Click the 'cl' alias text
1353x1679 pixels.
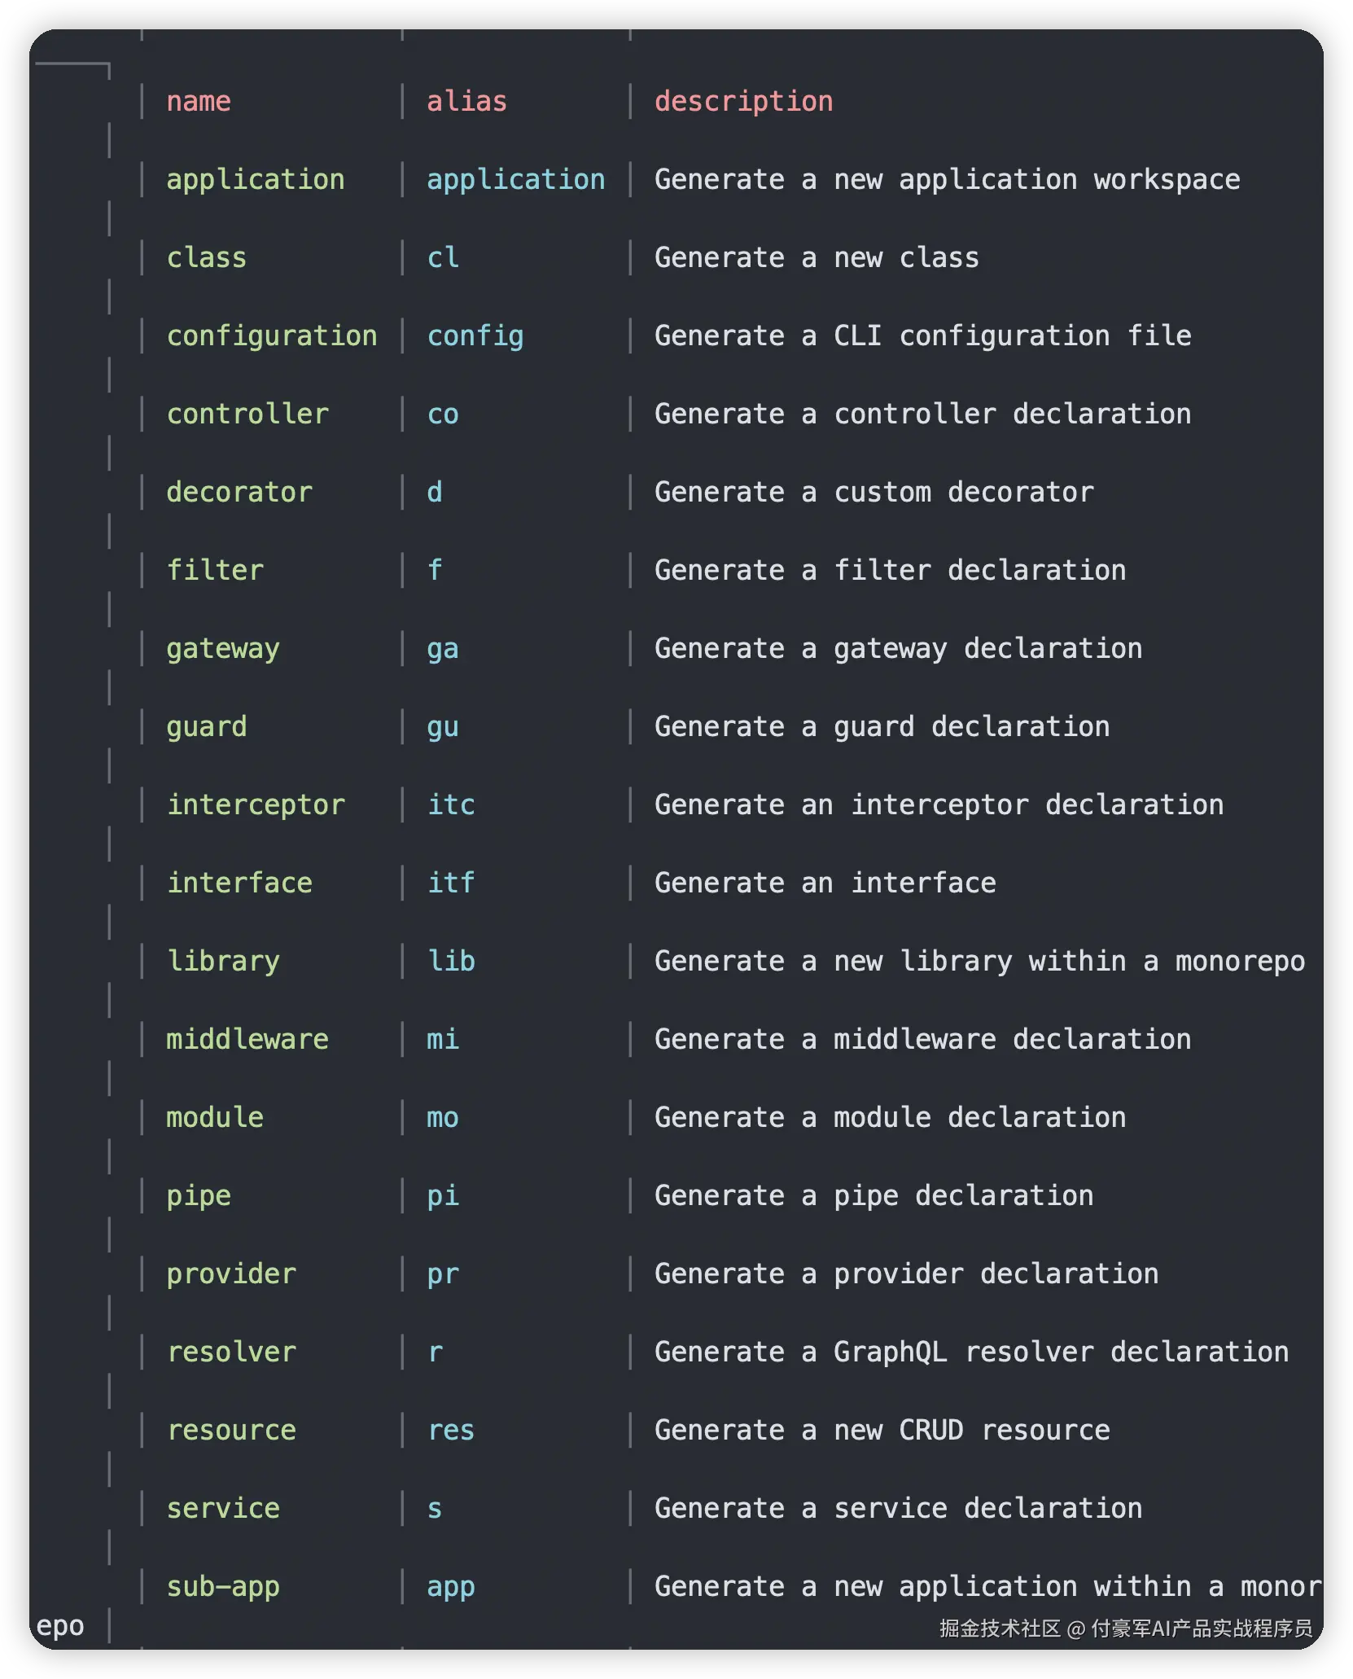[x=443, y=257]
